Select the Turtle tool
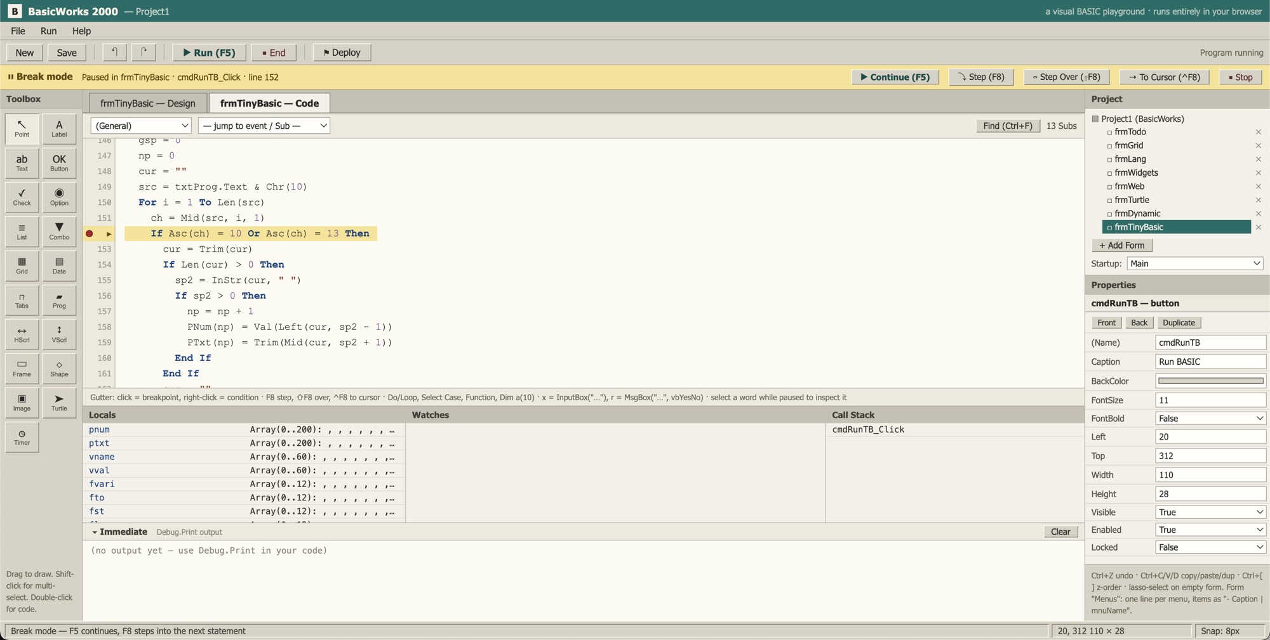Screen dimensions: 1270x640 [59, 403]
